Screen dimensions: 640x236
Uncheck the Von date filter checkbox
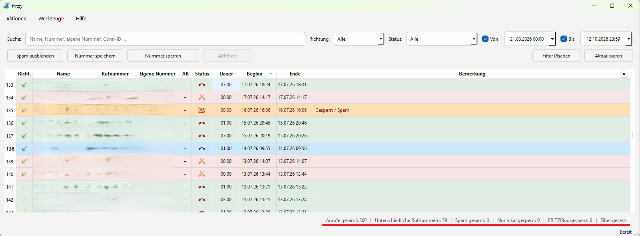[x=485, y=39]
